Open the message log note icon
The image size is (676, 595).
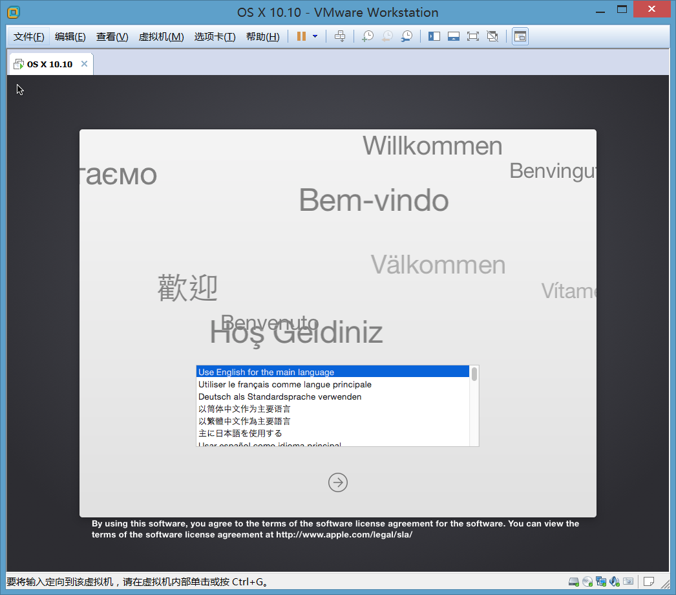(648, 581)
